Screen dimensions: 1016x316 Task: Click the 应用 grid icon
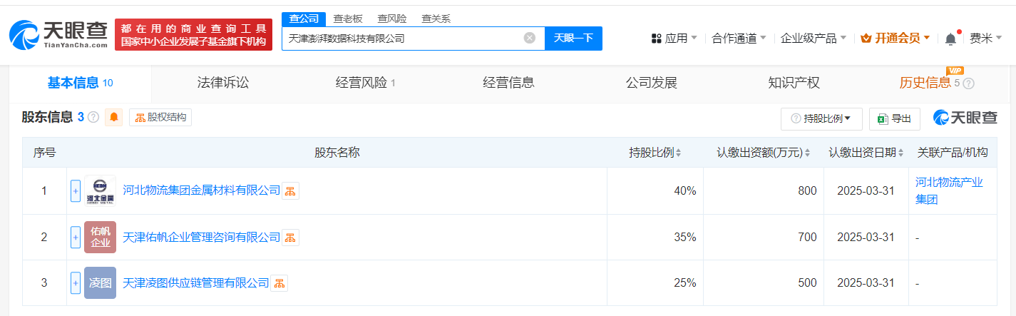tap(657, 39)
